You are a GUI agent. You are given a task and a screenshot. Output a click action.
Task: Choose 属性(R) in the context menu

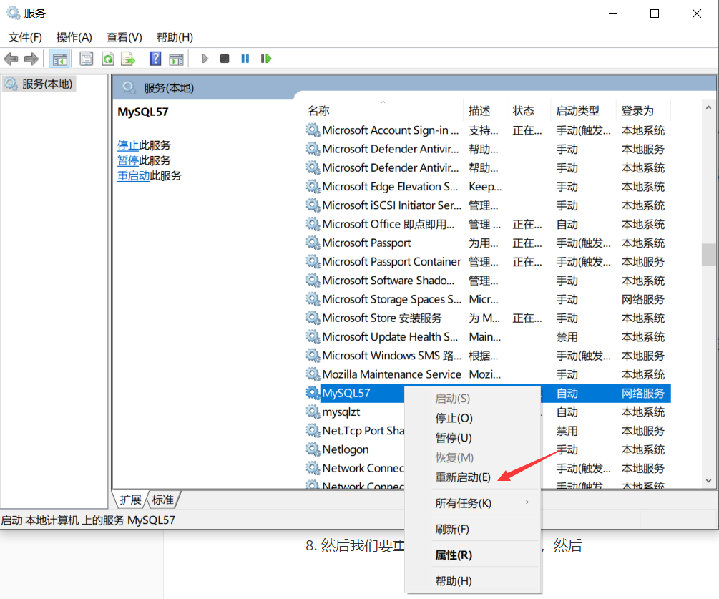click(473, 555)
